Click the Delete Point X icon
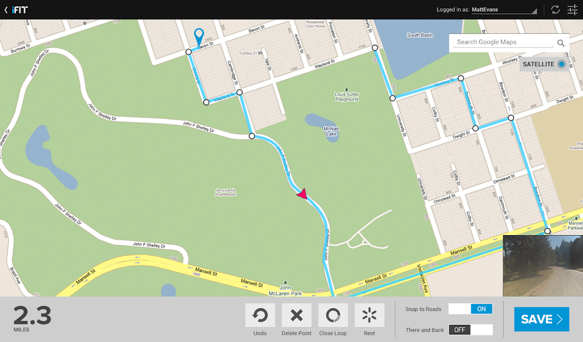The height and width of the screenshot is (342, 583). (x=297, y=315)
